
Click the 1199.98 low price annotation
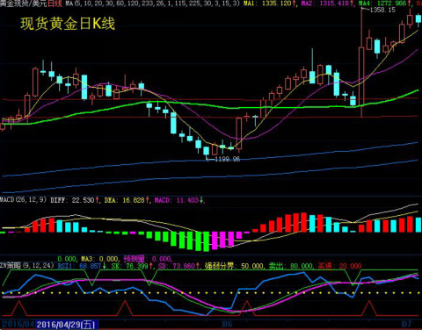(227, 159)
